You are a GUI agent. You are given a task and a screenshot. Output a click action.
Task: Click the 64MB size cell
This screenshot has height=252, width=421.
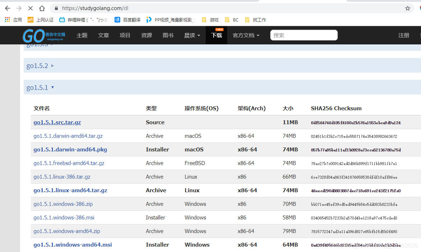point(290,245)
